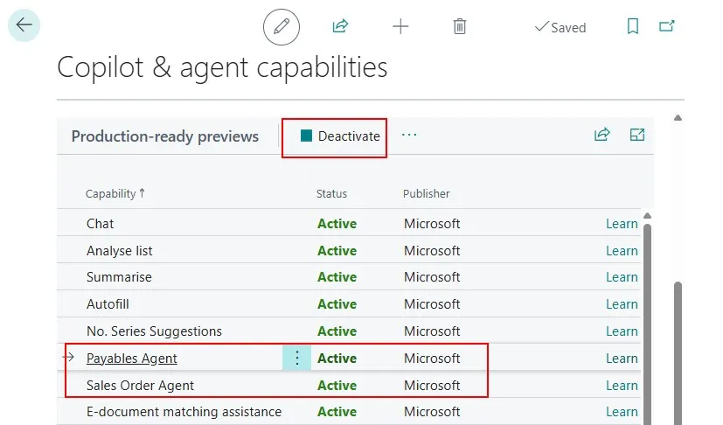Select the Summarise capability

(x=119, y=277)
